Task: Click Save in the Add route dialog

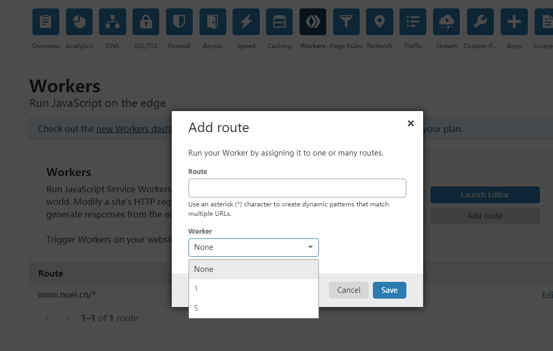Action: pos(389,290)
